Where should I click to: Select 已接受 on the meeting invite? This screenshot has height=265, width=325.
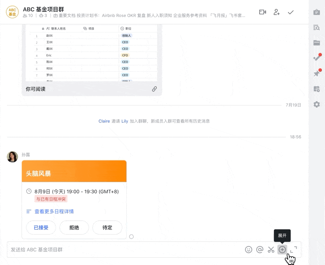[x=41, y=227]
